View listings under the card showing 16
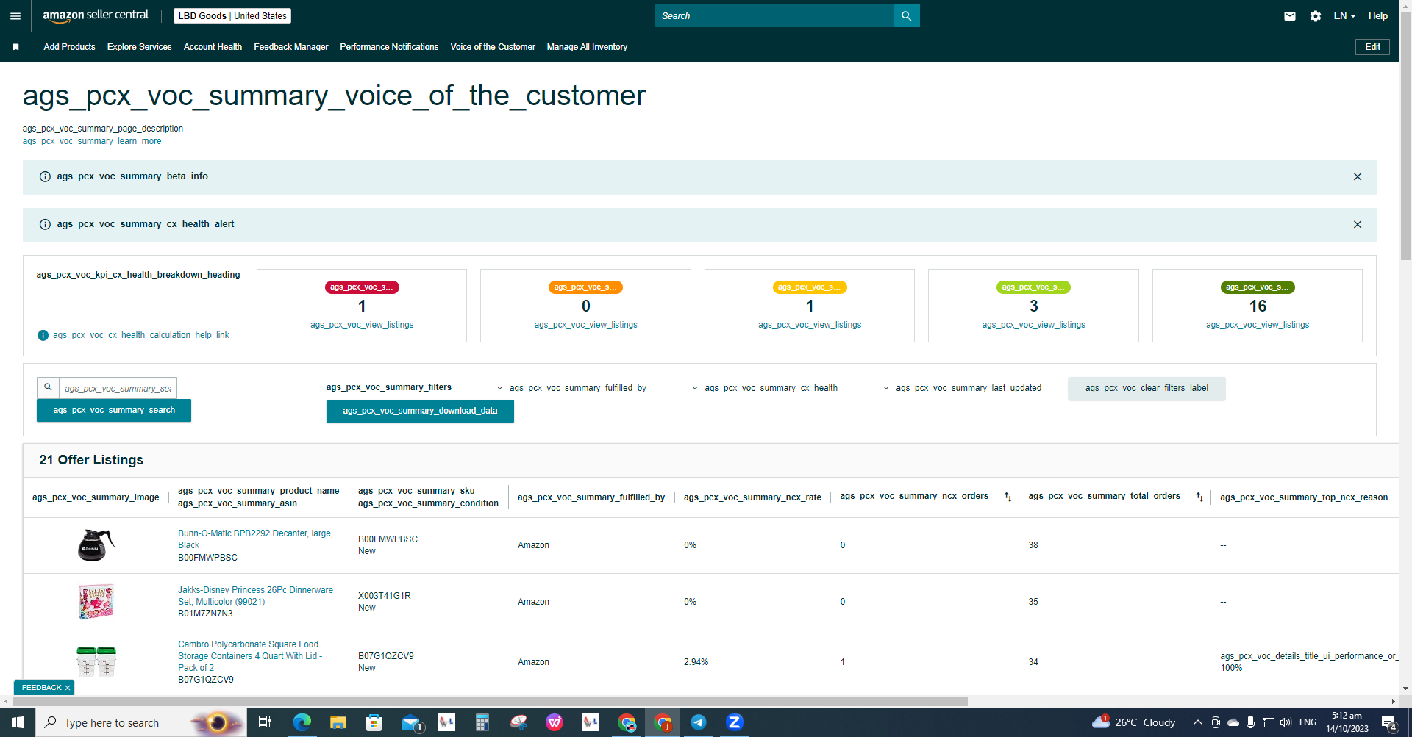 (x=1258, y=325)
